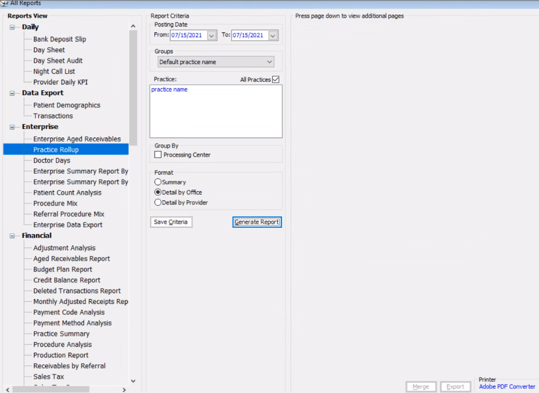The width and height of the screenshot is (539, 393).
Task: Collapse the Data Export group
Action: [x=12, y=93]
